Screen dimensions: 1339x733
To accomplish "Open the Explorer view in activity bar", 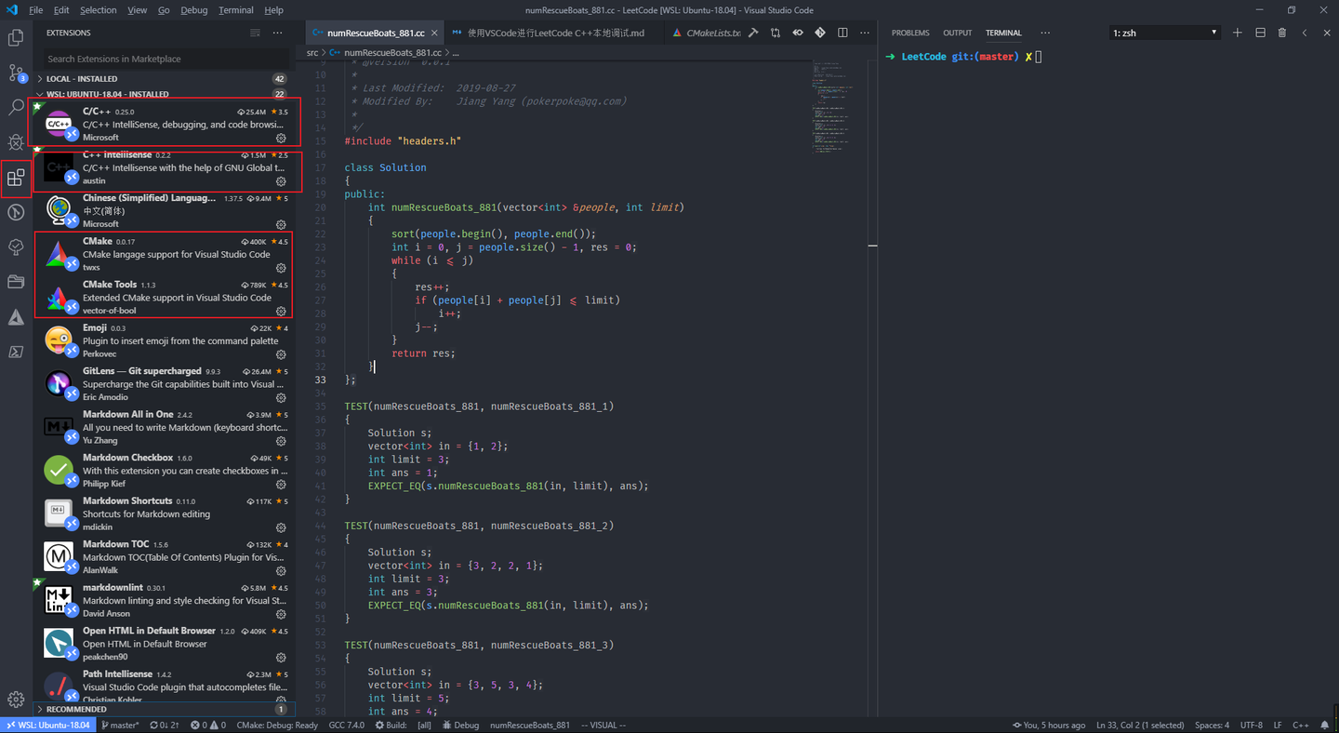I will tap(14, 37).
